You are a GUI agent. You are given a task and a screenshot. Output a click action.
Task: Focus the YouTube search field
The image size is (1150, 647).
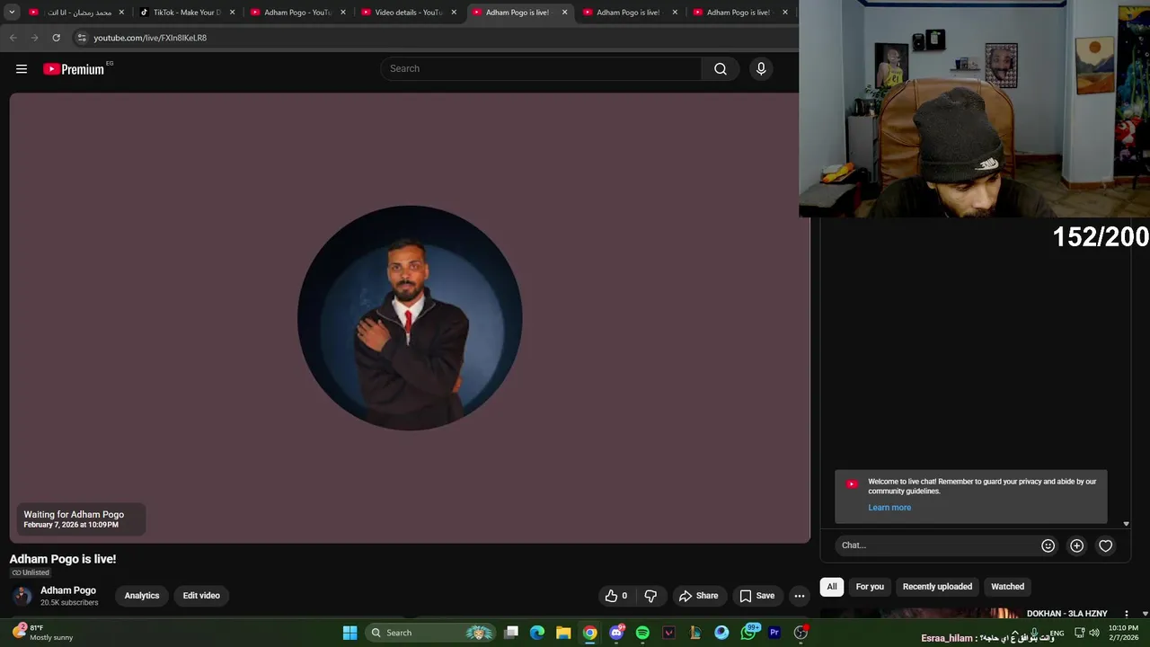pos(541,69)
